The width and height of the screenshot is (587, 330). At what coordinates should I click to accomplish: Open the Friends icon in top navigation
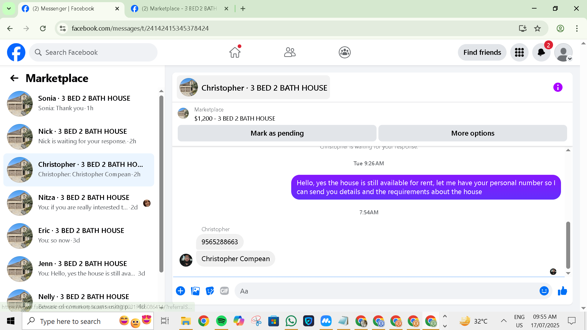290,52
